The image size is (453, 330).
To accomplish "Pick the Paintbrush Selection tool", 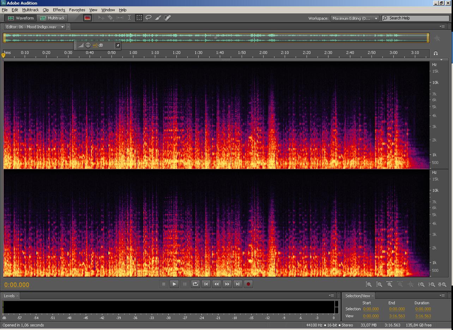I will (x=158, y=18).
